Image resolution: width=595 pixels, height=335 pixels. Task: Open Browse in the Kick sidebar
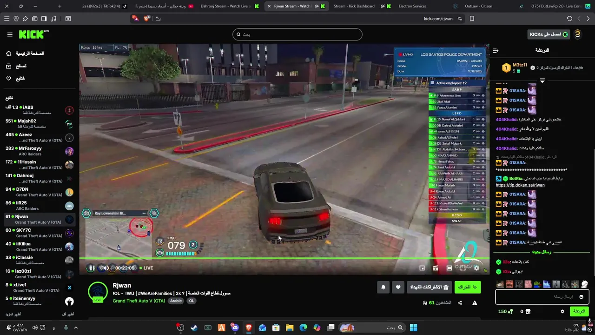(x=16, y=66)
